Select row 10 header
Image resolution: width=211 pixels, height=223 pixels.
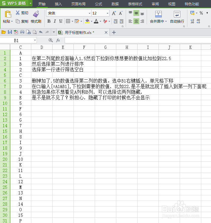tap(5, 103)
